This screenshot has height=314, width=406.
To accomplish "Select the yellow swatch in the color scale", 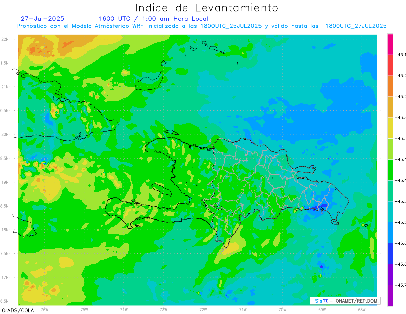I will pyautogui.click(x=390, y=128).
